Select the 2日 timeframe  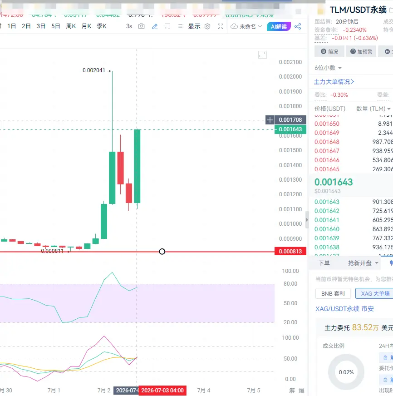point(26,26)
